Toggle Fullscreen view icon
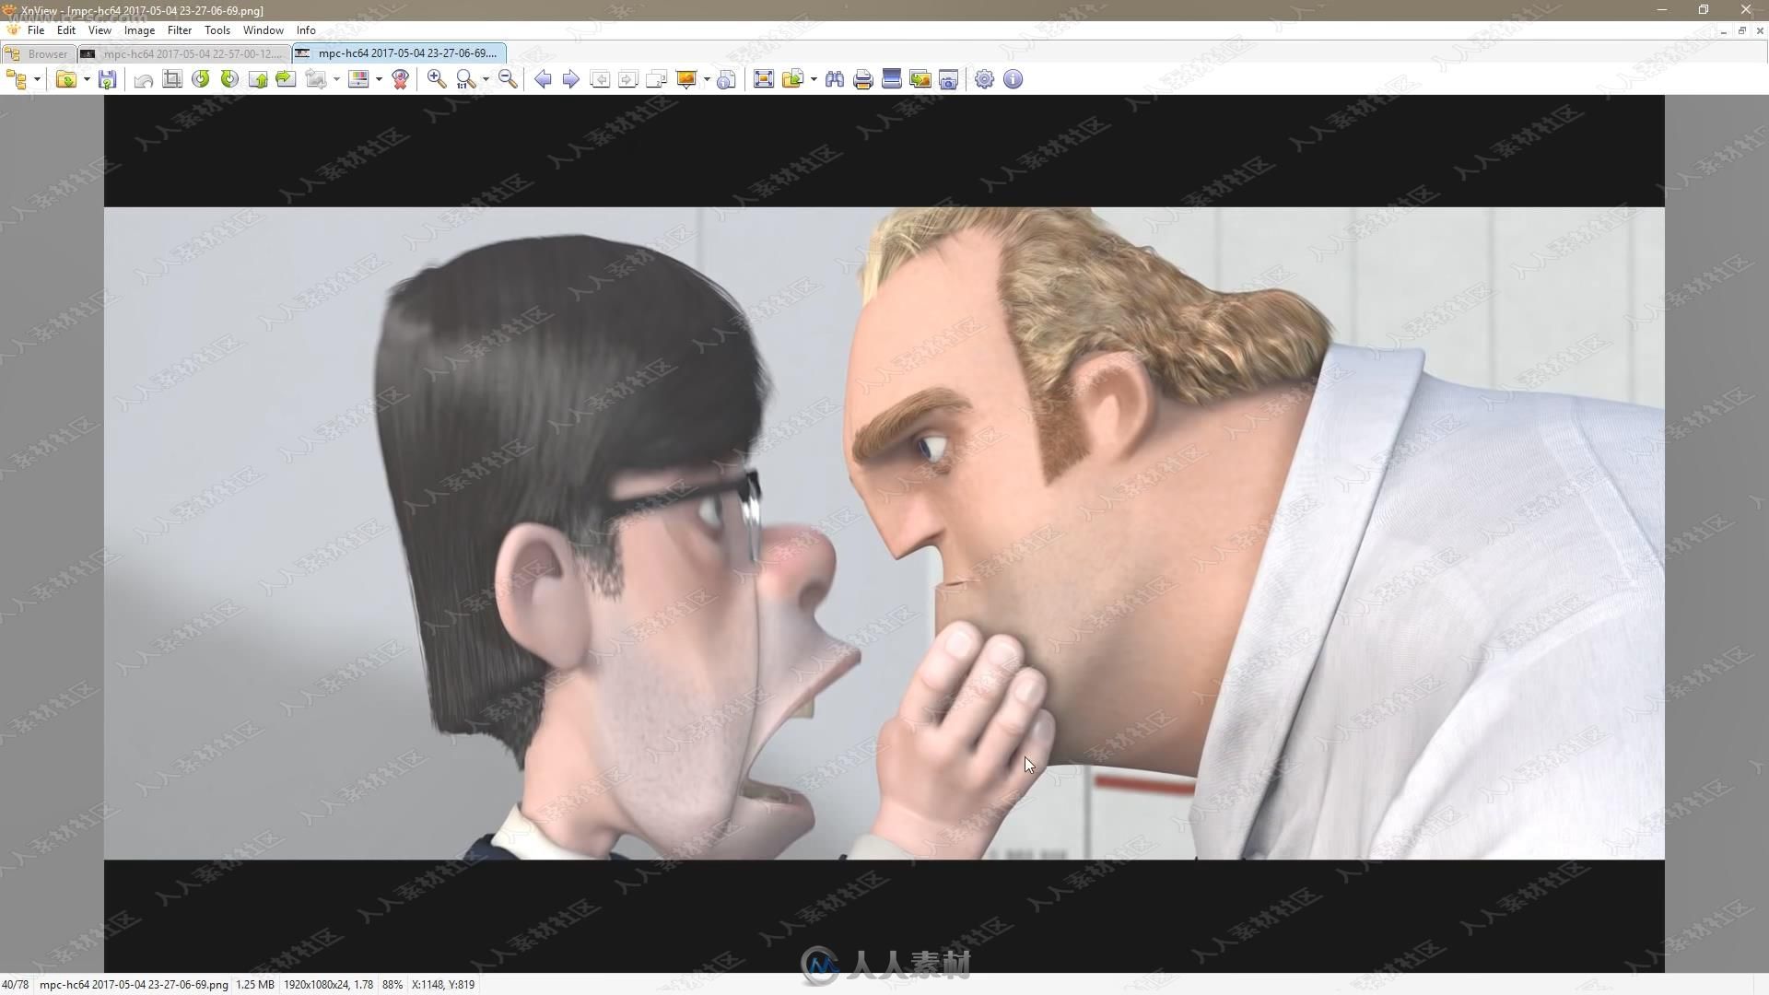 (x=764, y=79)
